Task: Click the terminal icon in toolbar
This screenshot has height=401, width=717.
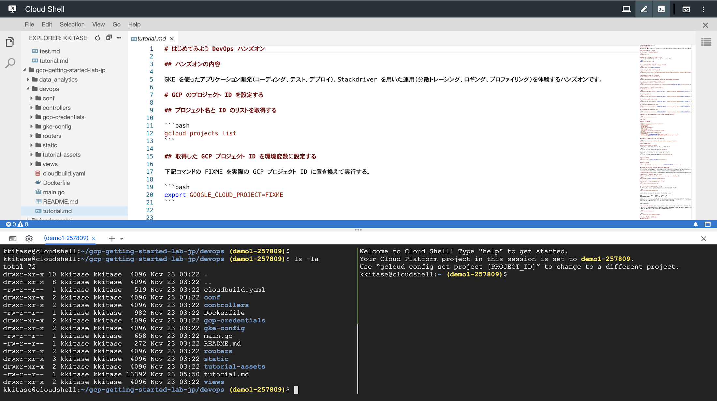Action: (661, 8)
